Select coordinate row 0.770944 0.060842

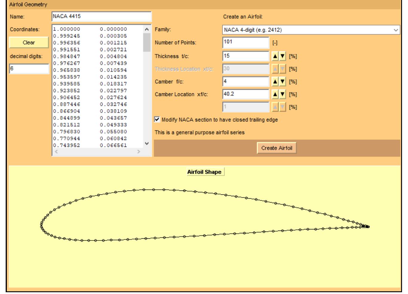click(x=90, y=138)
